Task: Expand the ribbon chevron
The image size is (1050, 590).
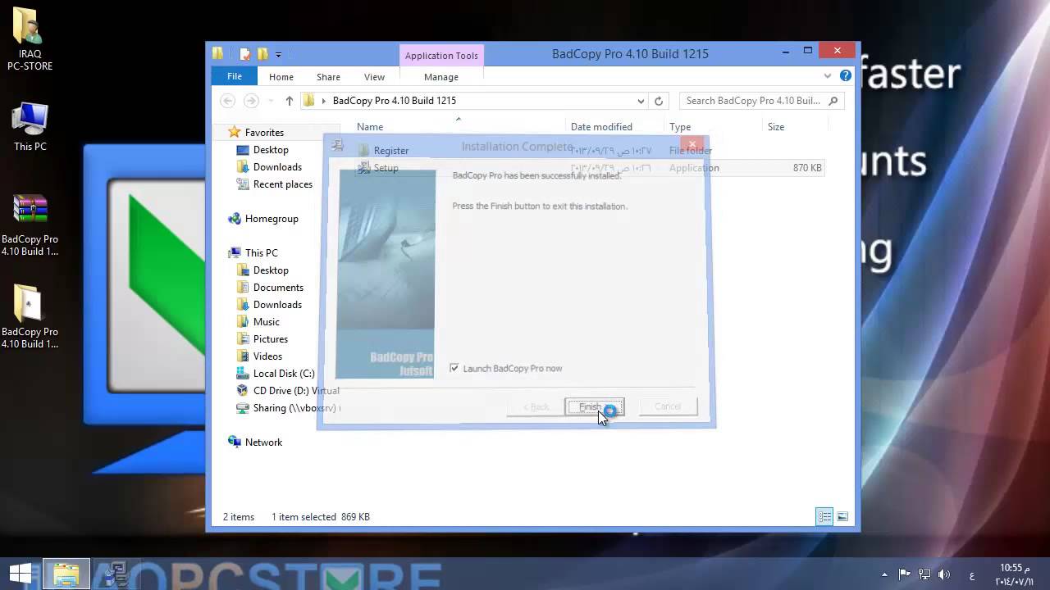Action: [827, 76]
